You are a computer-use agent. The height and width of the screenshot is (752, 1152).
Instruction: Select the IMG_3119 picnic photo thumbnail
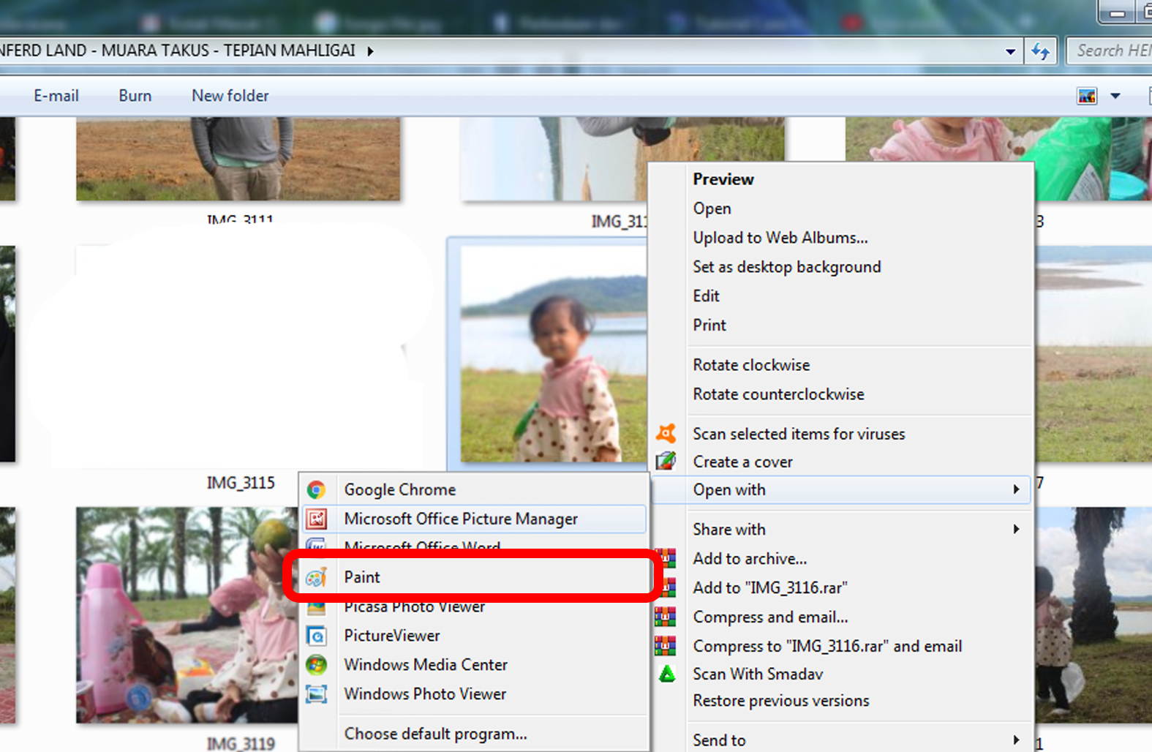(x=186, y=615)
